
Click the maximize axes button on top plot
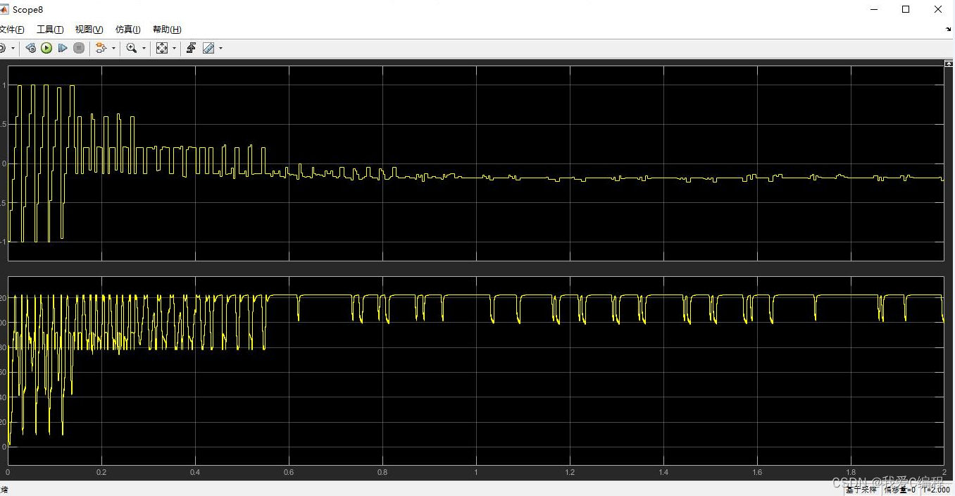tap(948, 63)
